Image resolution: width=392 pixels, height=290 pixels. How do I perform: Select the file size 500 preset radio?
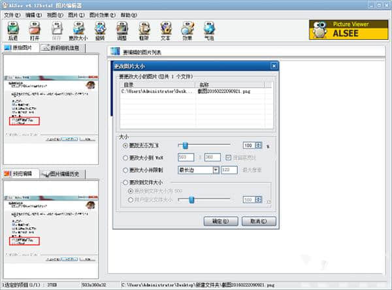(130, 191)
